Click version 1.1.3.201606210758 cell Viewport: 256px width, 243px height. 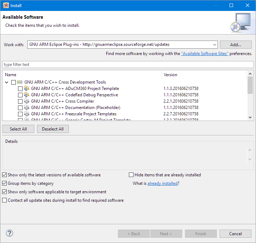181,89
